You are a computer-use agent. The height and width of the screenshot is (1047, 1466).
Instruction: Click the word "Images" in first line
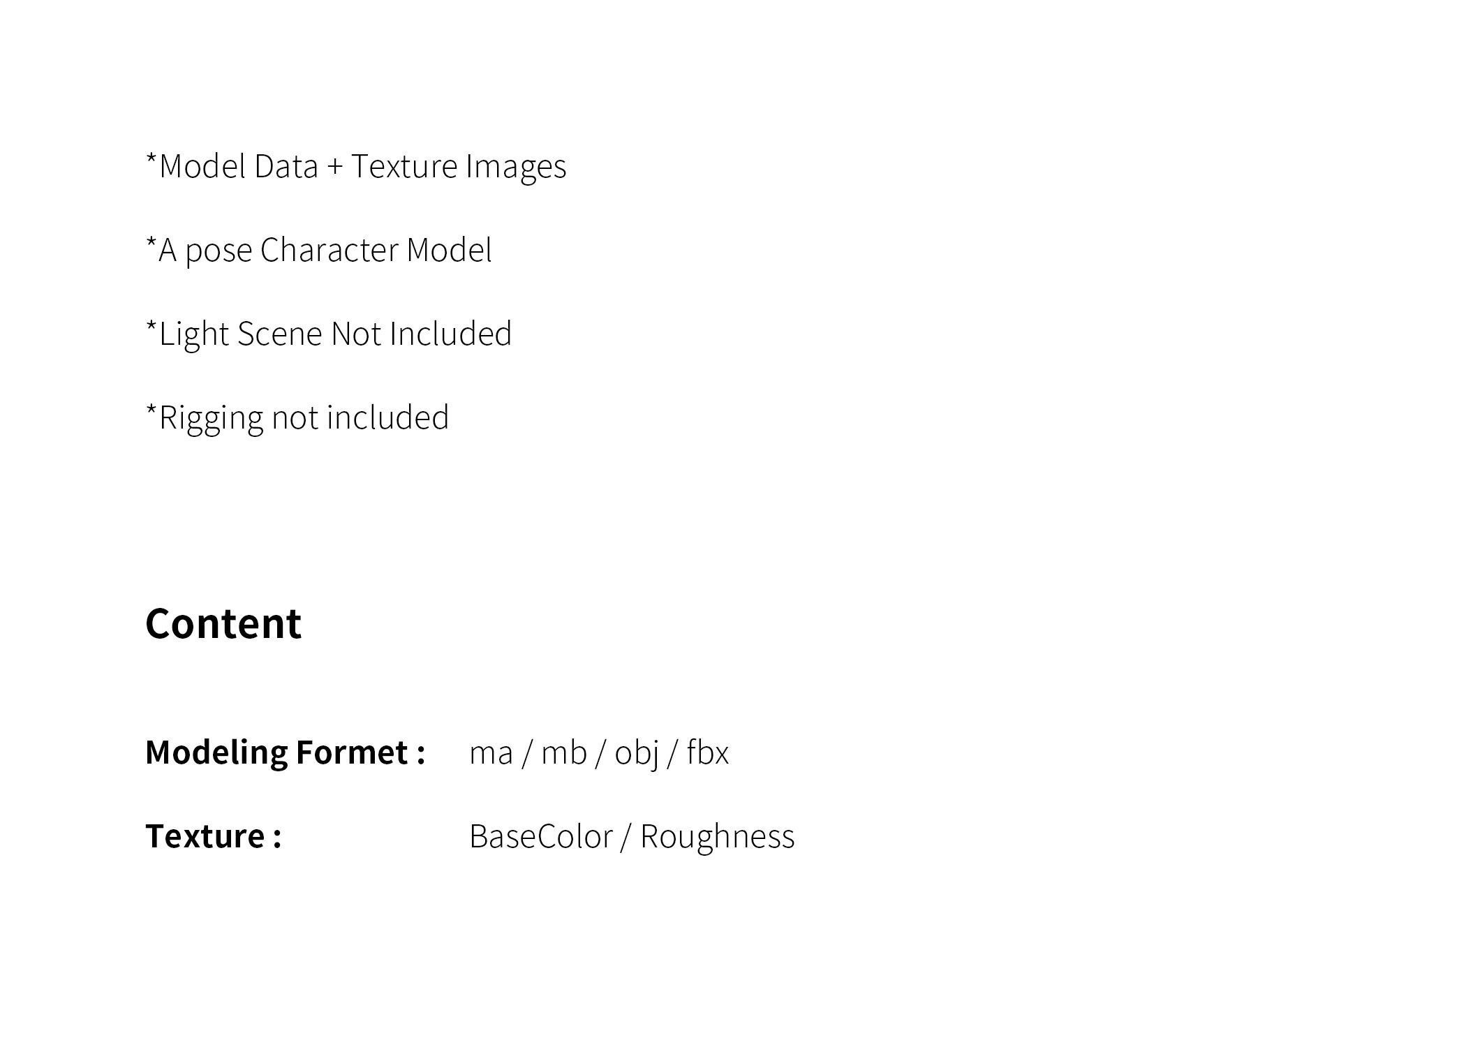click(x=516, y=168)
